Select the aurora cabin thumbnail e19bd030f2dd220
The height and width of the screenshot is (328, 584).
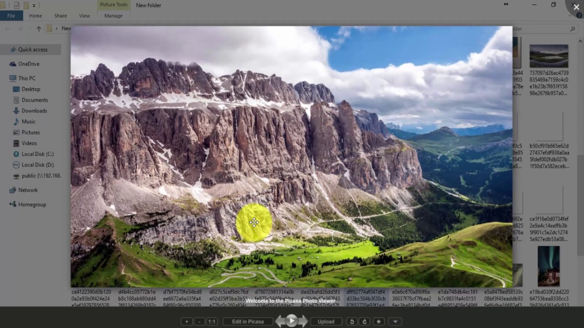(549, 266)
